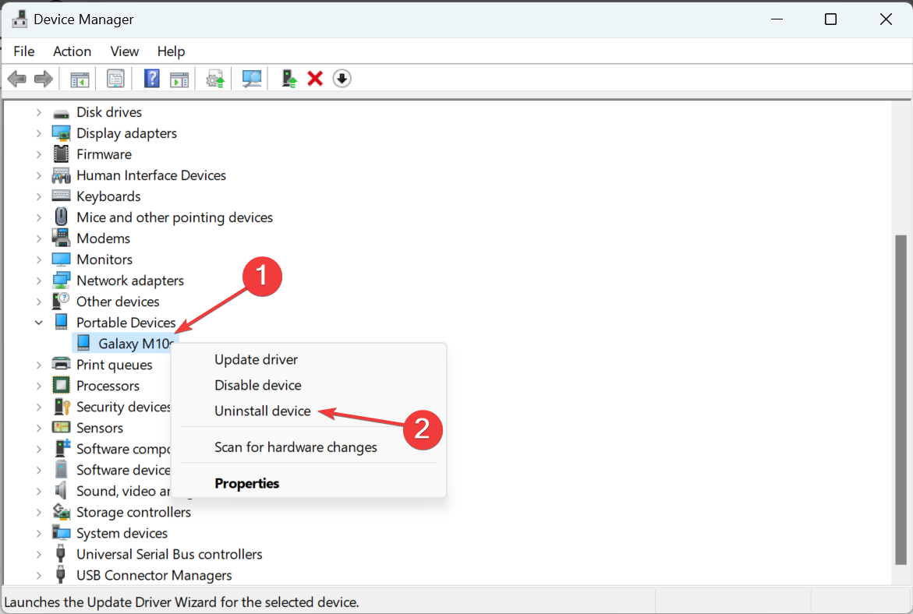Click the Mice and other pointing devices icon
The image size is (913, 614).
coord(61,217)
